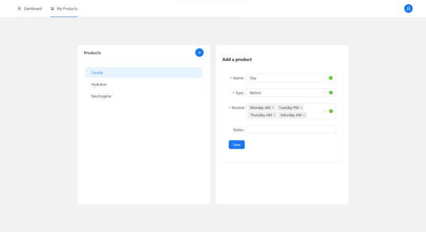Remove the Thursday AM tag
The width and height of the screenshot is (426, 232).
[x=274, y=115]
